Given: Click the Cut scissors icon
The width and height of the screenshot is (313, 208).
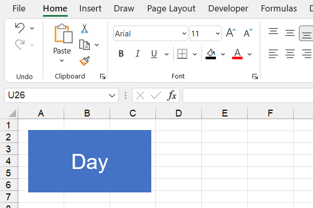Looking at the screenshot, I should point(85,29).
